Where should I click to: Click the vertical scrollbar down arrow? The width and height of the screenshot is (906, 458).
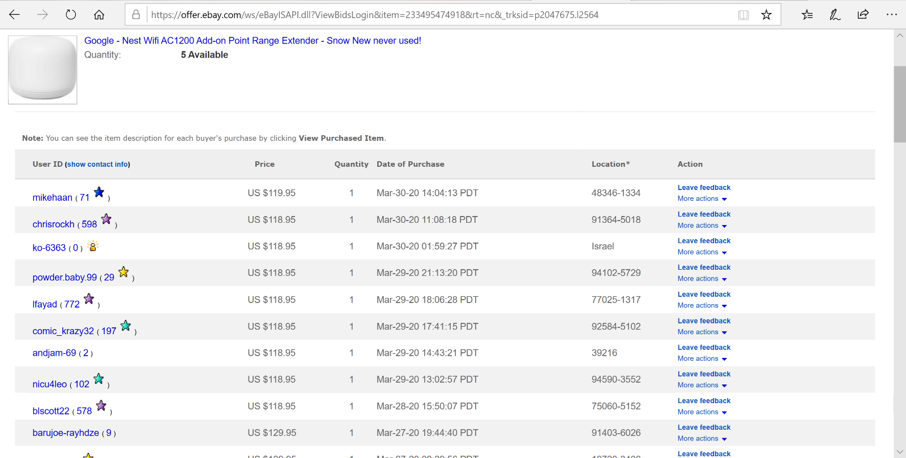coord(900,451)
